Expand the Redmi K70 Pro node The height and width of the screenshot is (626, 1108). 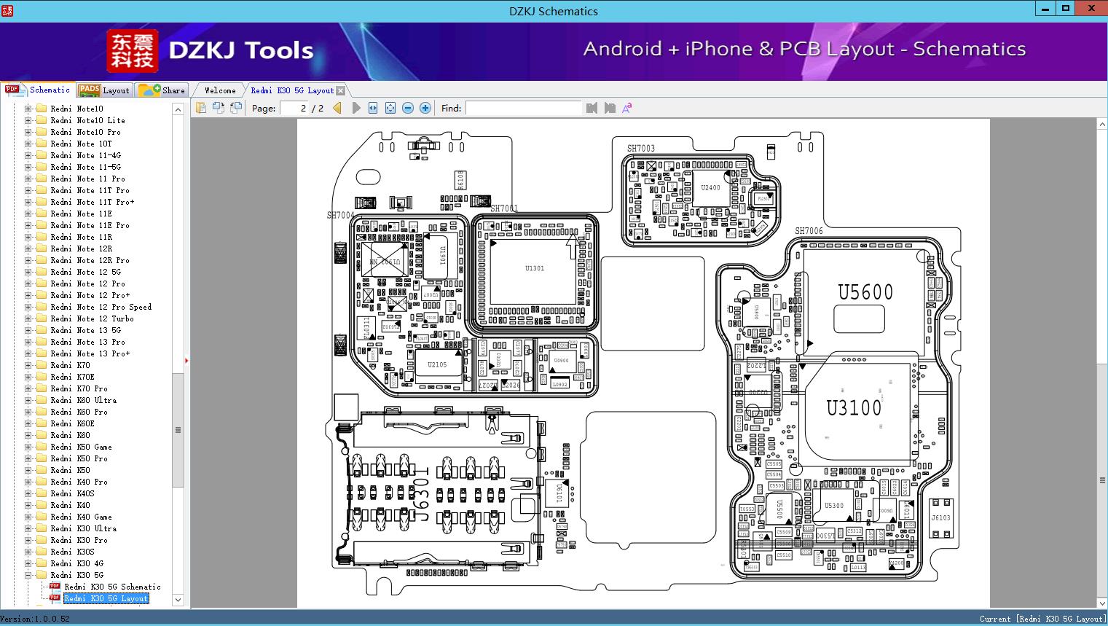(x=28, y=388)
